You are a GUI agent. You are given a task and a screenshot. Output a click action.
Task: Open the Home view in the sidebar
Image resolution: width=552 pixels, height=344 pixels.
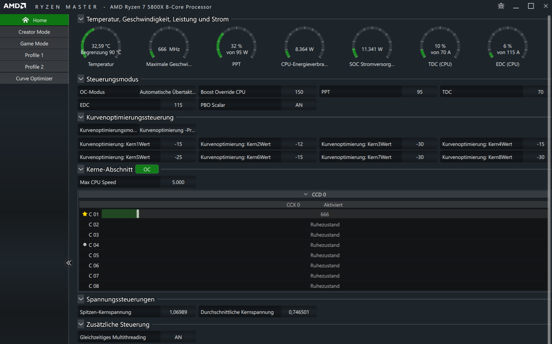pyautogui.click(x=34, y=20)
